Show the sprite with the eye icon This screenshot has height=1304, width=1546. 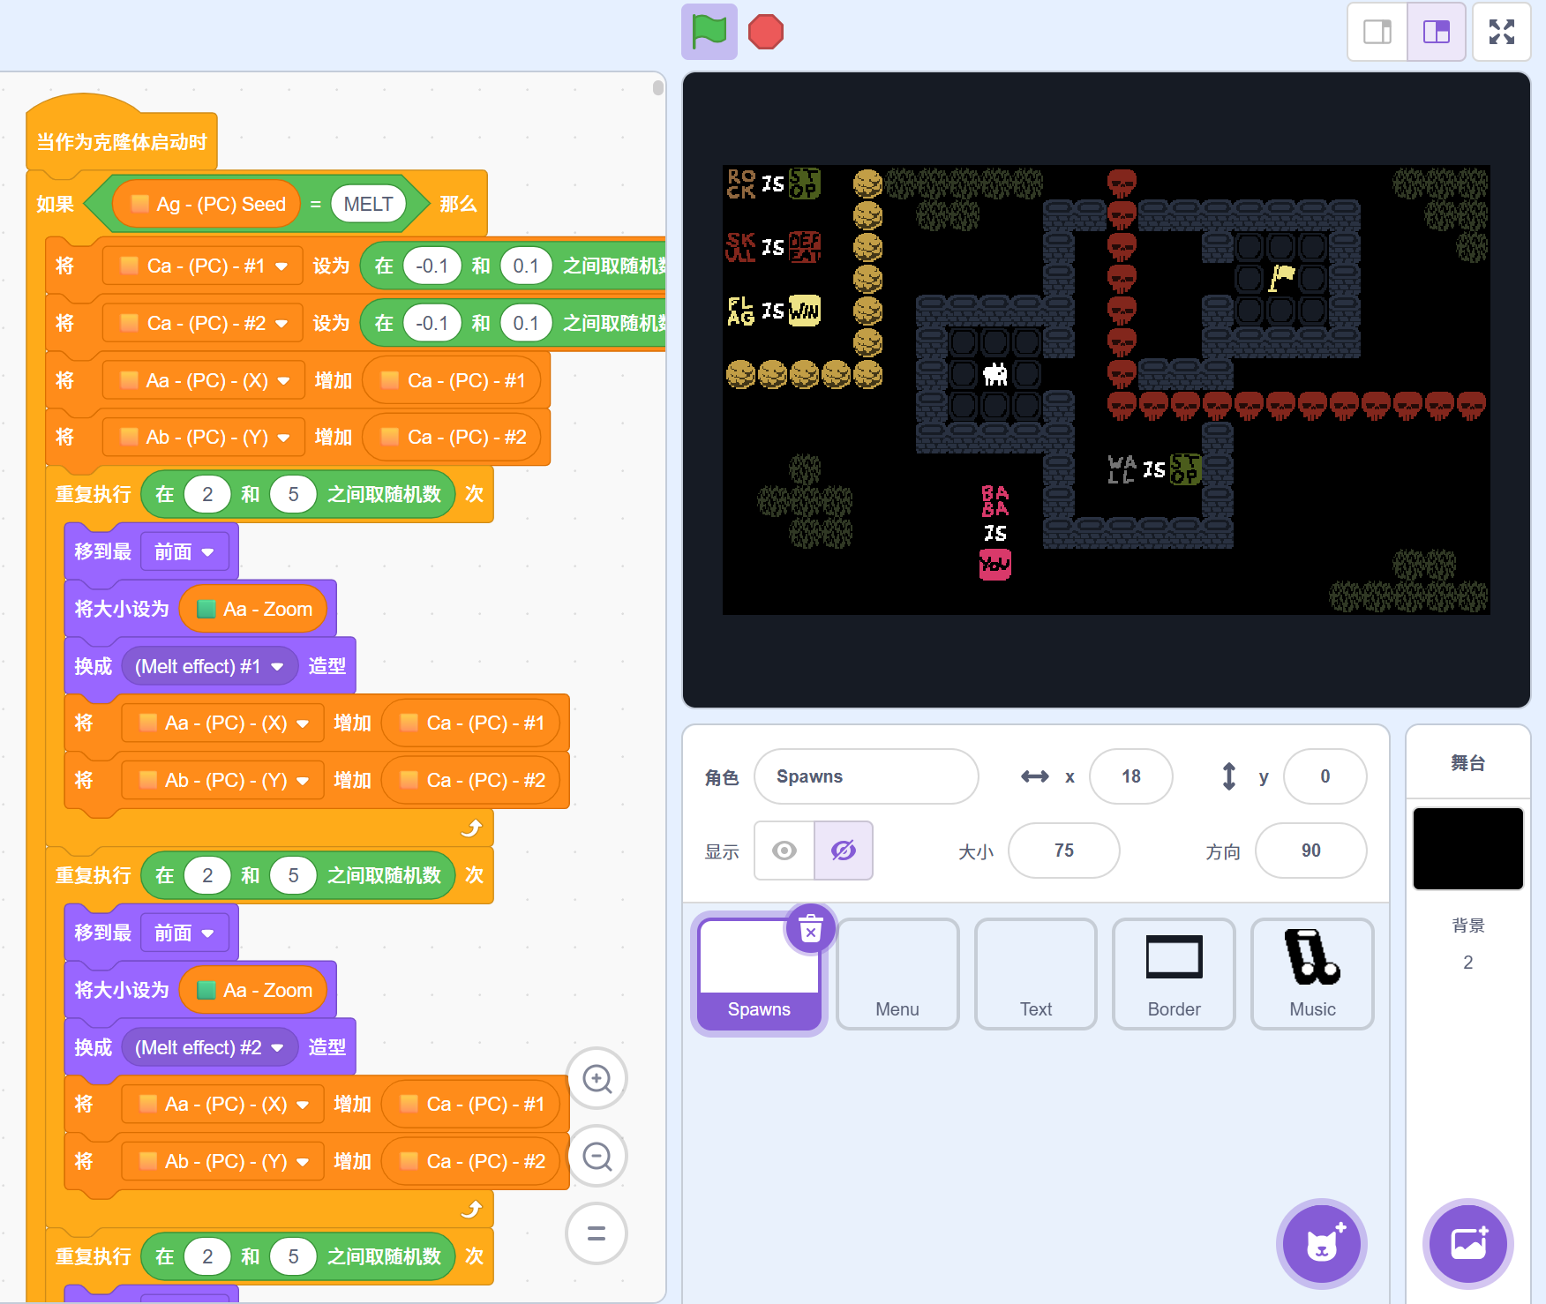click(x=784, y=851)
